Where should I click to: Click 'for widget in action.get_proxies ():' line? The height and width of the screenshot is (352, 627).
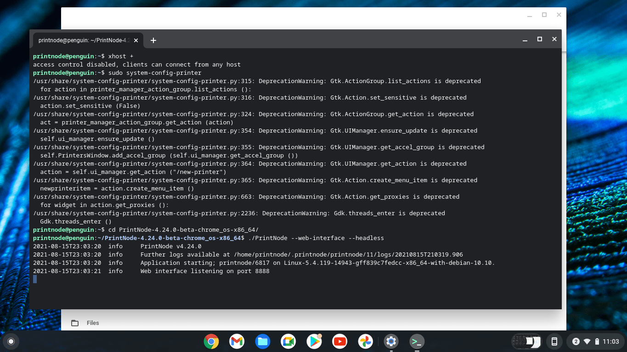pyautogui.click(x=104, y=205)
